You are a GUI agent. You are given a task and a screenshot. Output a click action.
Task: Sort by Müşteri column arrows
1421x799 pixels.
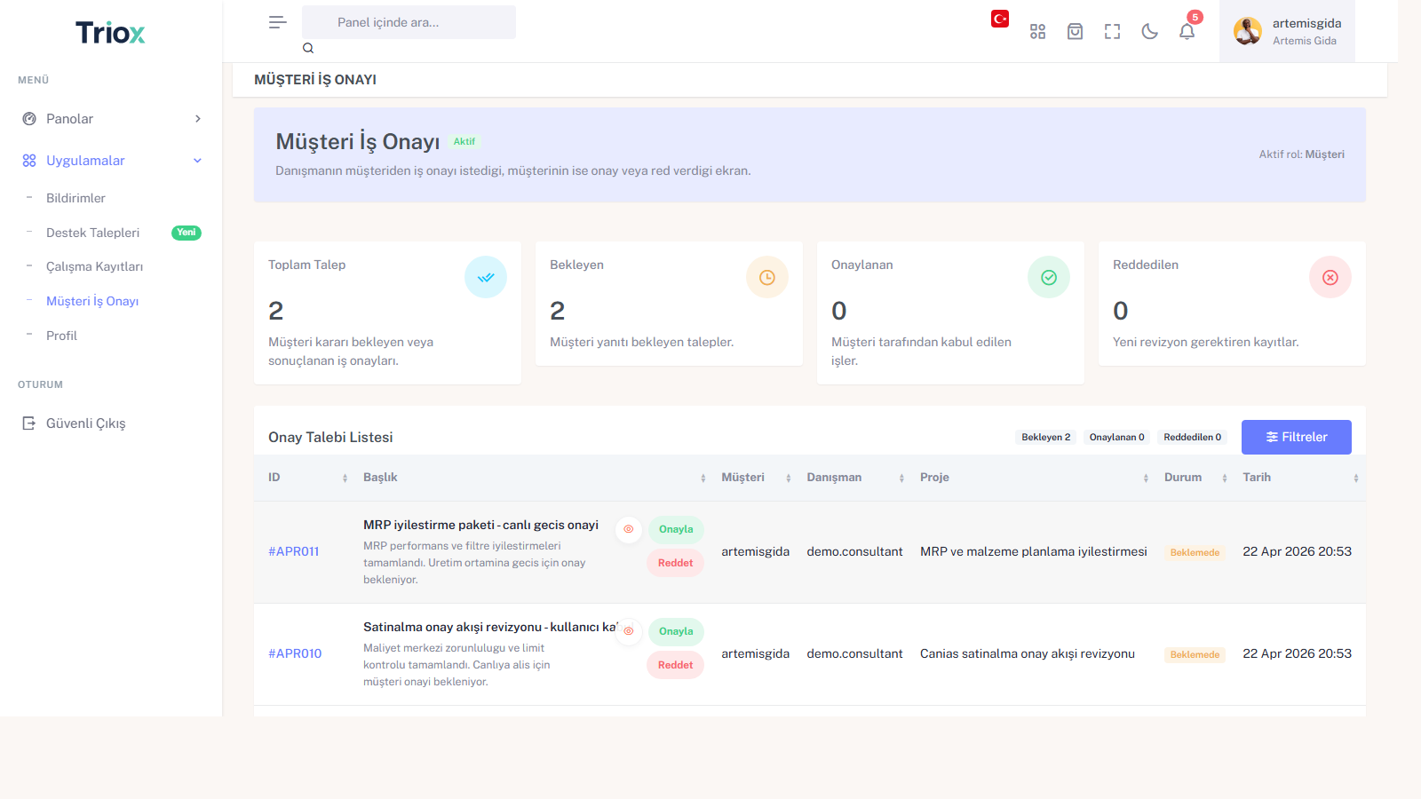[789, 479]
